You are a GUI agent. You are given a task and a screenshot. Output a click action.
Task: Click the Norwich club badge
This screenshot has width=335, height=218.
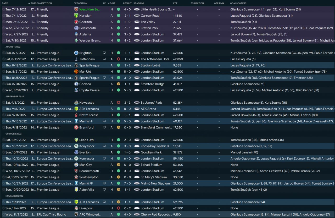coord(76,16)
